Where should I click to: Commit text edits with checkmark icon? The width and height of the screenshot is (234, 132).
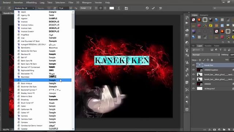153,8
